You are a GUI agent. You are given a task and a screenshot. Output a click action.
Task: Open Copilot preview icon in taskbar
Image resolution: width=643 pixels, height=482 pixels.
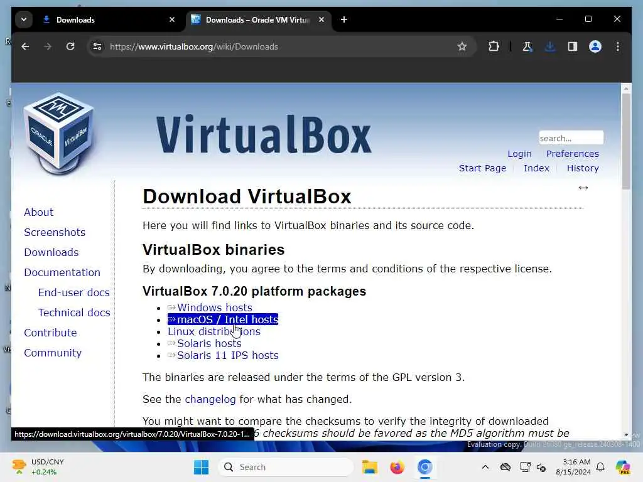click(624, 467)
